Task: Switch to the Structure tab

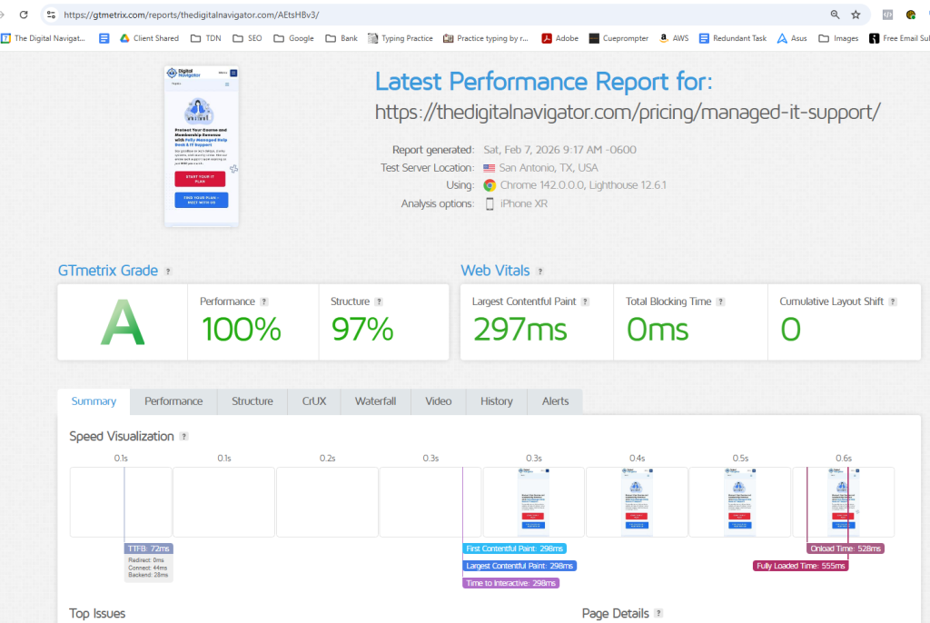Action: coord(252,401)
